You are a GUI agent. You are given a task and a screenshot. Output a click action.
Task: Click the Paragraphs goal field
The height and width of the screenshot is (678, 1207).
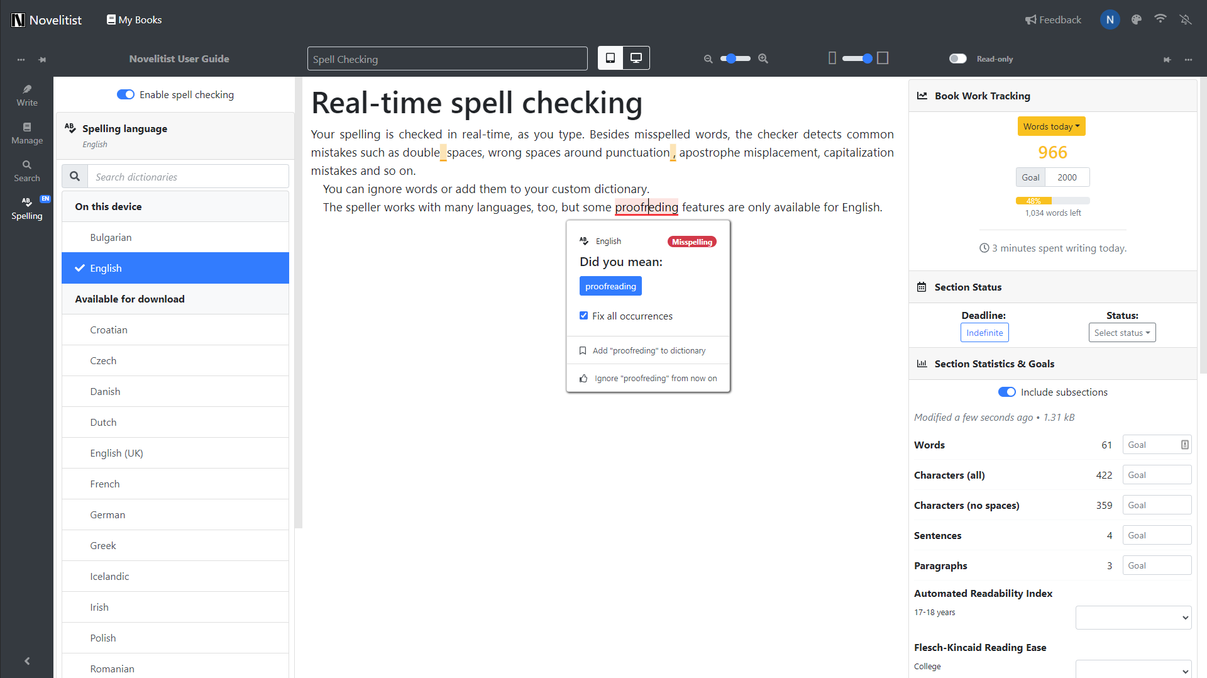tap(1157, 565)
